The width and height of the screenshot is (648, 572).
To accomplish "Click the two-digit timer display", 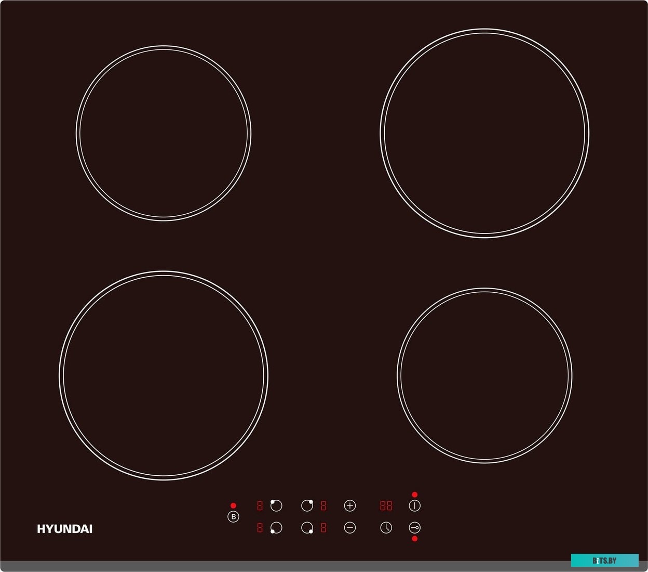I will [386, 505].
